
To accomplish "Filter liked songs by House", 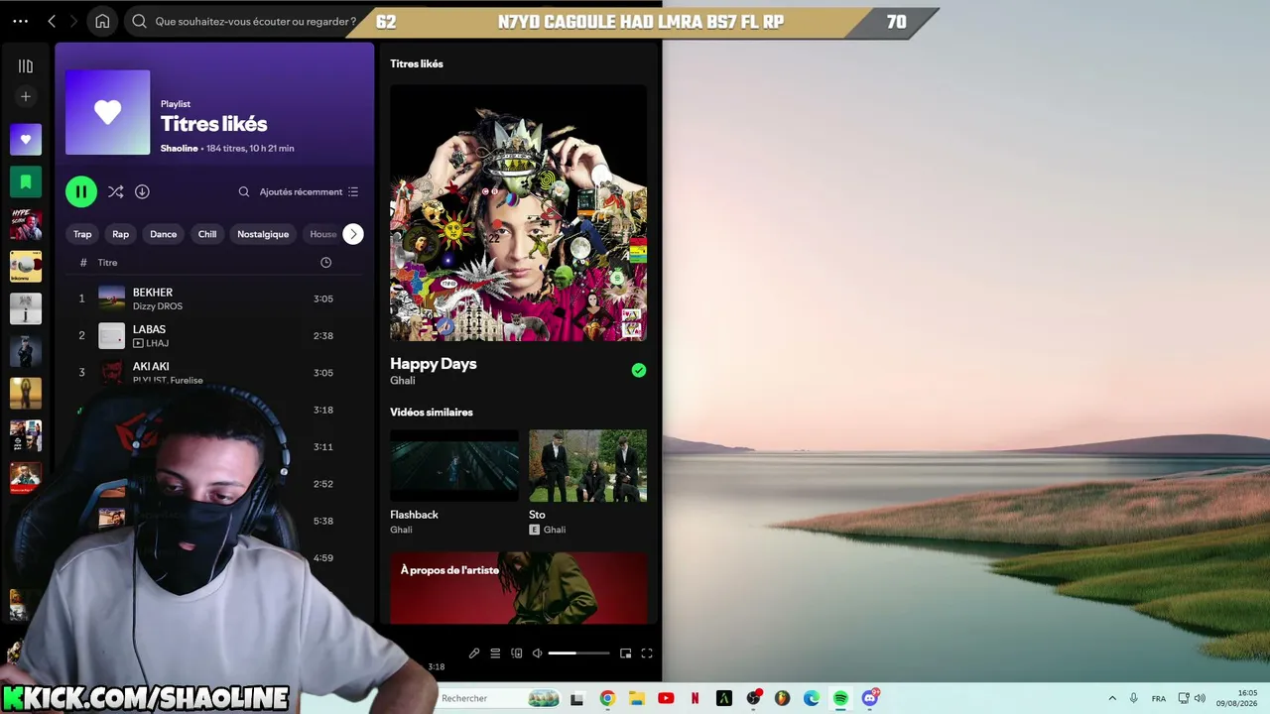I will 322,234.
